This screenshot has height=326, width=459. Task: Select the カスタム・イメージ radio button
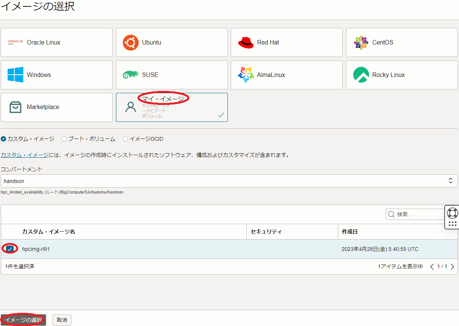point(4,139)
